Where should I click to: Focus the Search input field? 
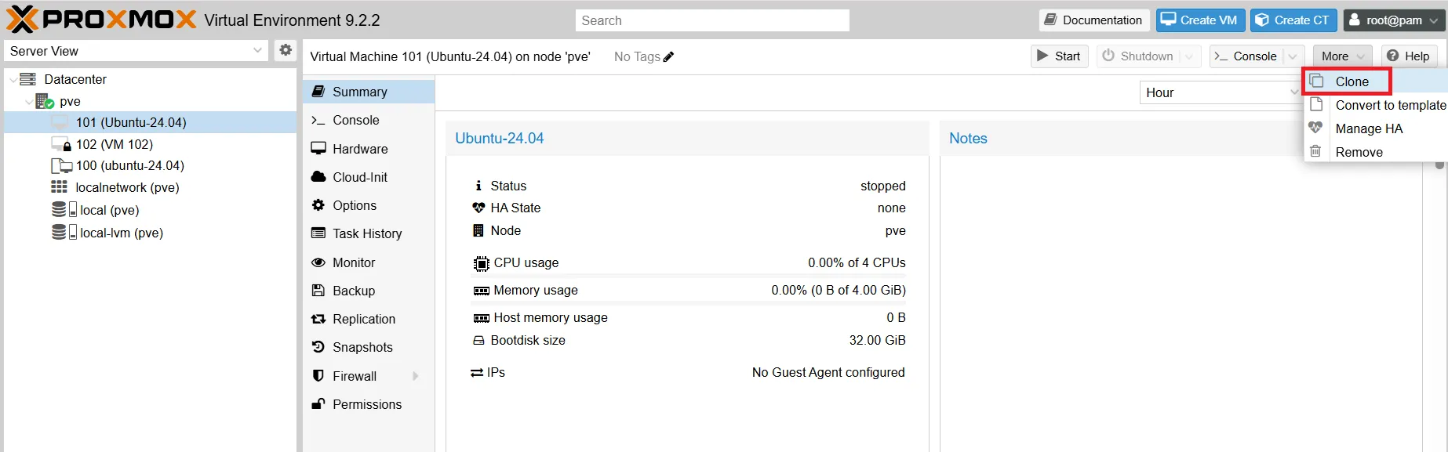coord(712,20)
